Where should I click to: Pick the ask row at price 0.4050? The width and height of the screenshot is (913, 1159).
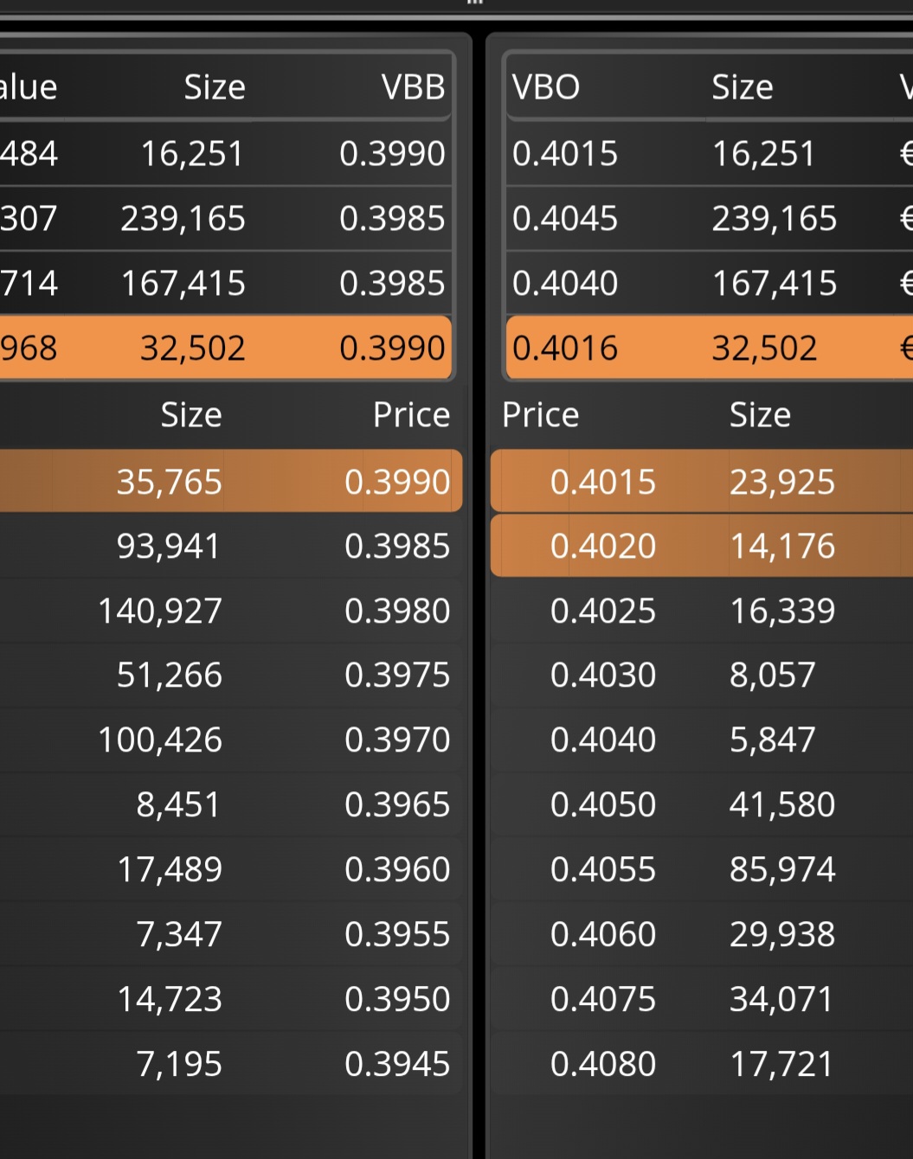click(x=702, y=804)
